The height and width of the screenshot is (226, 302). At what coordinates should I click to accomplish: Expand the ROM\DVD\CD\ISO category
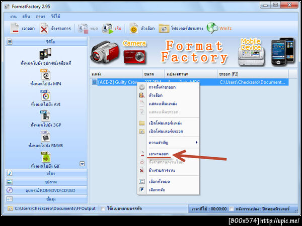click(46, 190)
